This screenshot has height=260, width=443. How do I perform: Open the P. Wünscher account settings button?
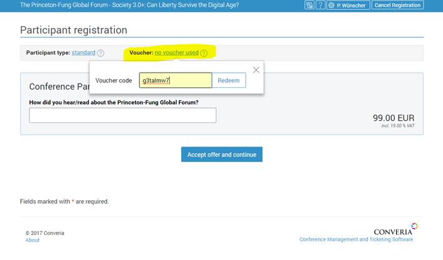(x=348, y=5)
